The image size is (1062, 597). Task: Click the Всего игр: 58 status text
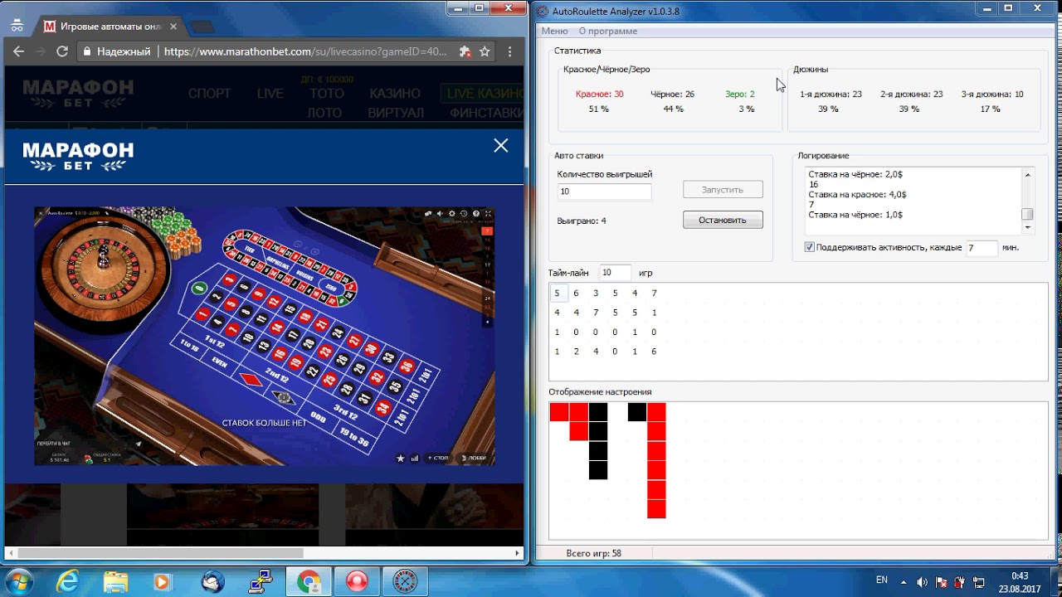[593, 553]
